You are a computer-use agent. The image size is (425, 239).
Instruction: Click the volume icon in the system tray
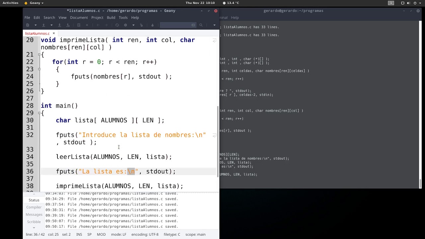pos(409,3)
